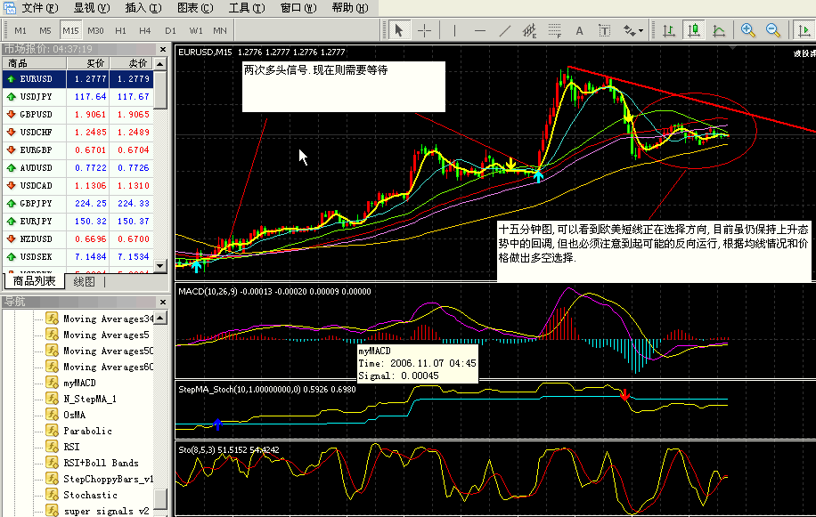Switch to MN monthly timeframe
816x517 pixels.
(220, 30)
